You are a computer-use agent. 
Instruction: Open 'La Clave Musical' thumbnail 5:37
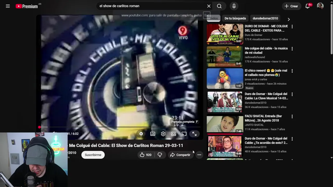point(225,102)
